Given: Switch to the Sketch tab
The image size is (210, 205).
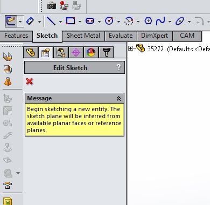Looking at the screenshot, I should pos(47,36).
